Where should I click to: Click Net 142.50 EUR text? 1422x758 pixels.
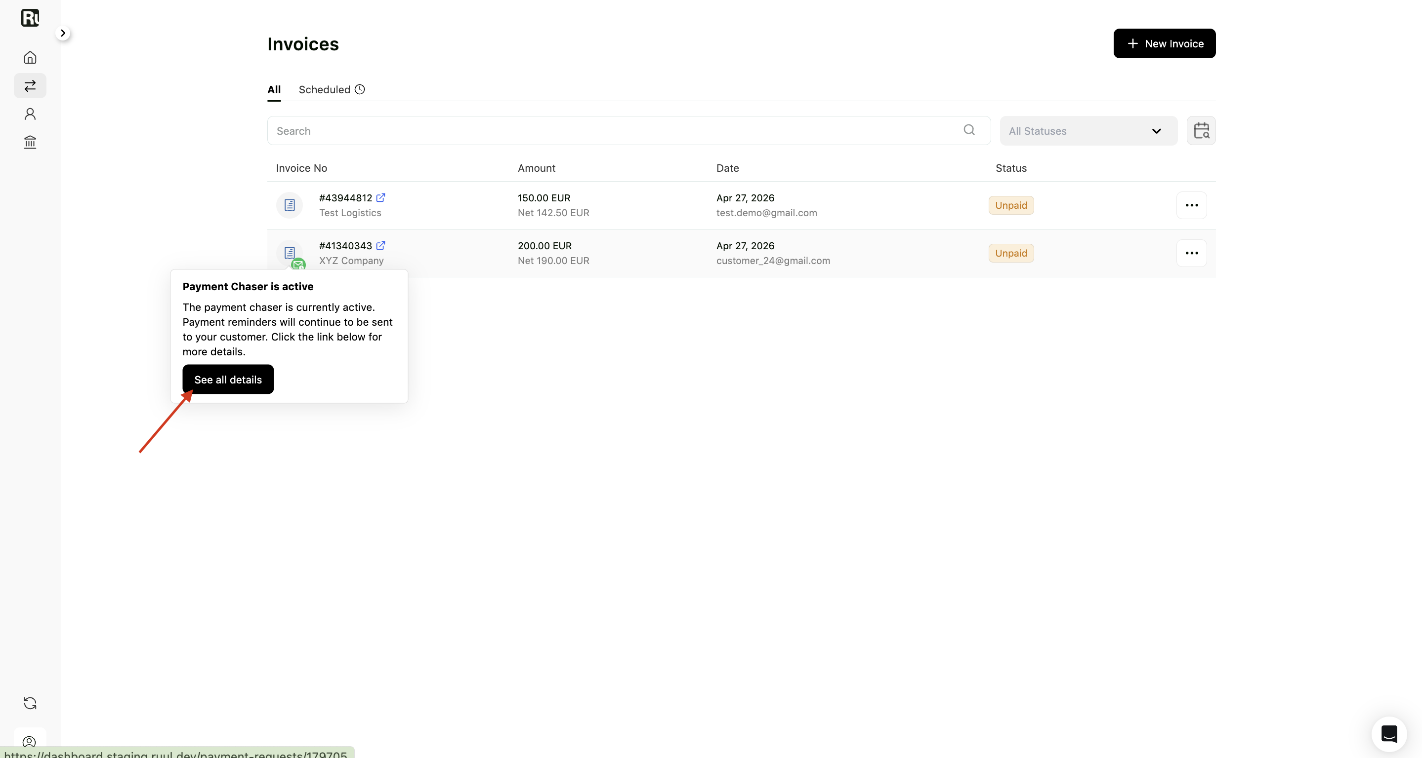(x=554, y=213)
